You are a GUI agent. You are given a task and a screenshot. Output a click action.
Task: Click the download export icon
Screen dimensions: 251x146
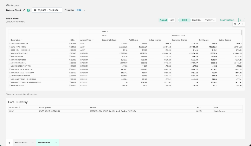point(241,20)
